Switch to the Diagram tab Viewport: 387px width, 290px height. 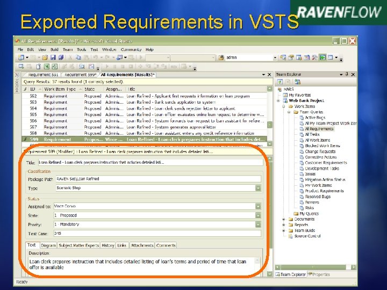click(x=48, y=245)
